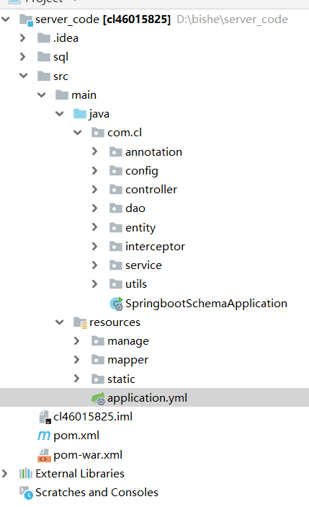The width and height of the screenshot is (309, 507).
Task: Collapse the com.cl package
Action: pos(78,132)
